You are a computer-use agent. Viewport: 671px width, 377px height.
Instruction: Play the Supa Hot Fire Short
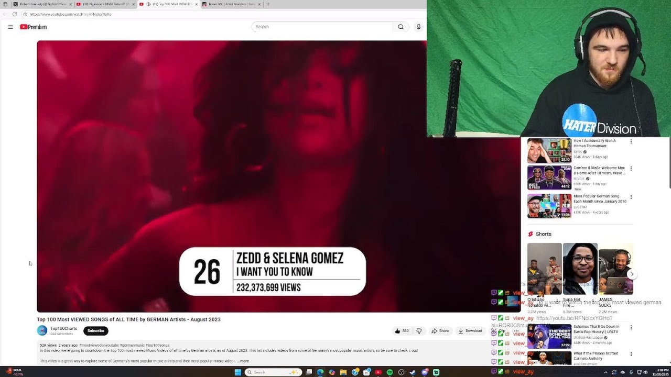click(x=580, y=269)
